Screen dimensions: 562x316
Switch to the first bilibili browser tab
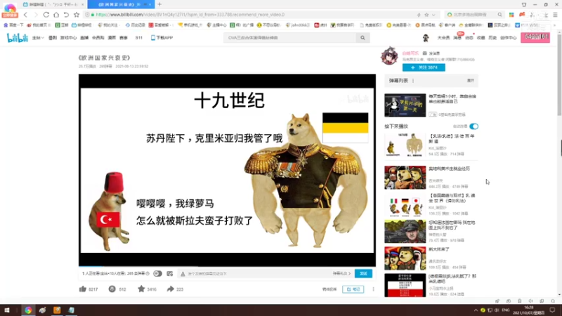coord(53,4)
